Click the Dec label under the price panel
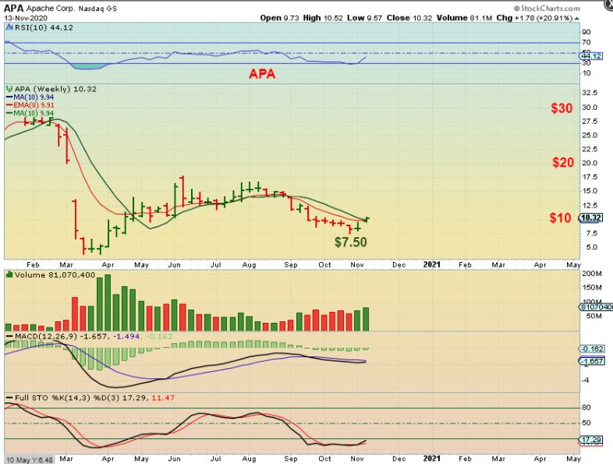The height and width of the screenshot is (464, 613). (399, 265)
